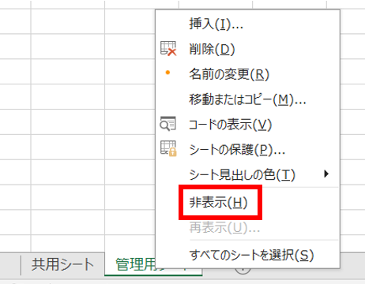Choose 挿入(I)... from the context menu
This screenshot has width=365, height=284.
[x=247, y=24]
